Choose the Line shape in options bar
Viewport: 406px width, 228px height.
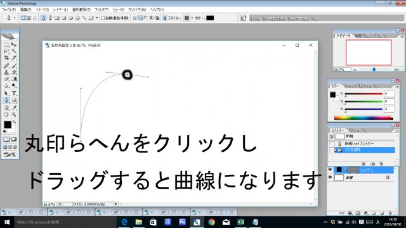click(84, 18)
